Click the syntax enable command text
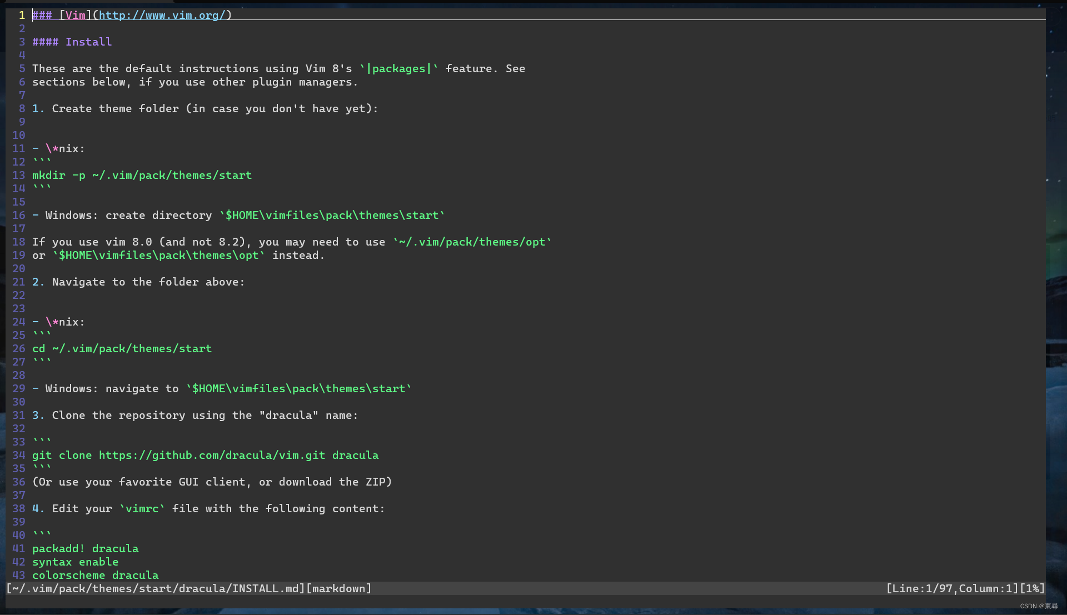Image resolution: width=1067 pixels, height=615 pixels. (75, 562)
